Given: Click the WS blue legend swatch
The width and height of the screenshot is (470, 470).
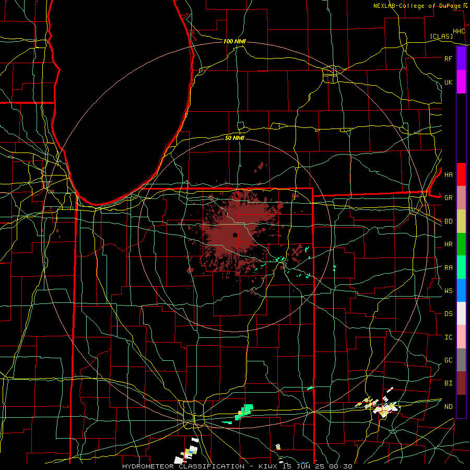Looking at the screenshot, I should coord(461,290).
